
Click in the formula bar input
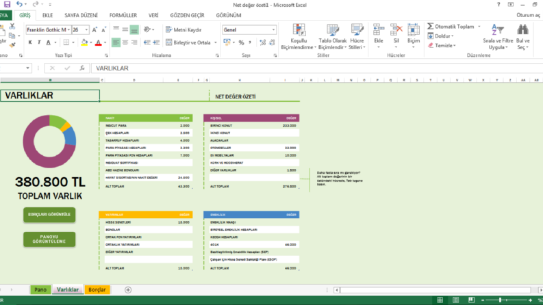[x=316, y=68]
